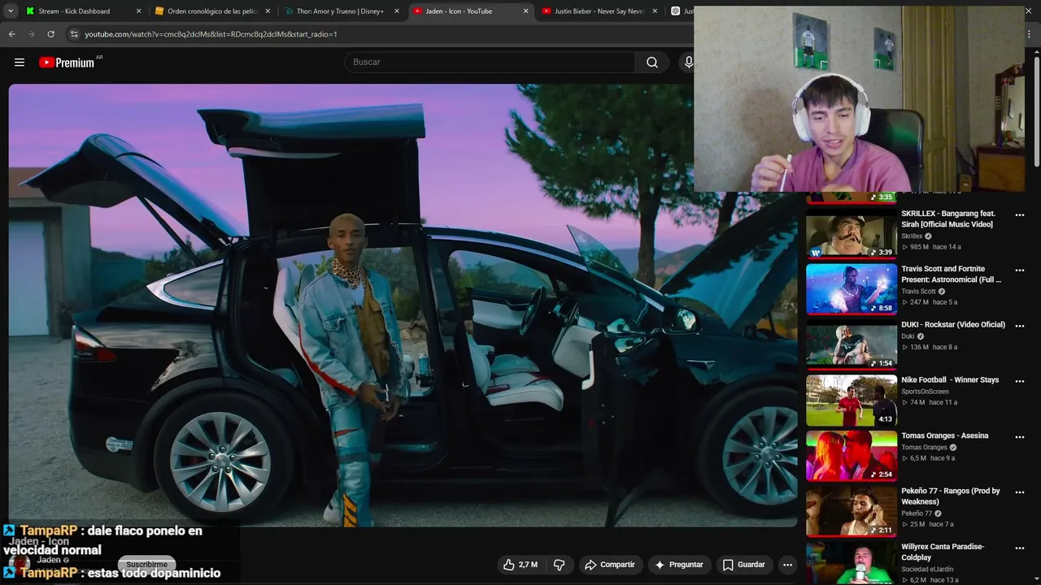The width and height of the screenshot is (1041, 585).
Task: Open options menu for Tomas Oranges Asesina
Action: click(x=1020, y=437)
